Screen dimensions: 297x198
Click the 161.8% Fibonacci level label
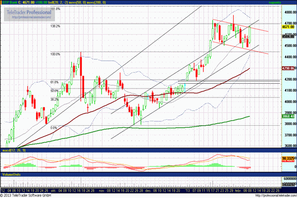55,9
